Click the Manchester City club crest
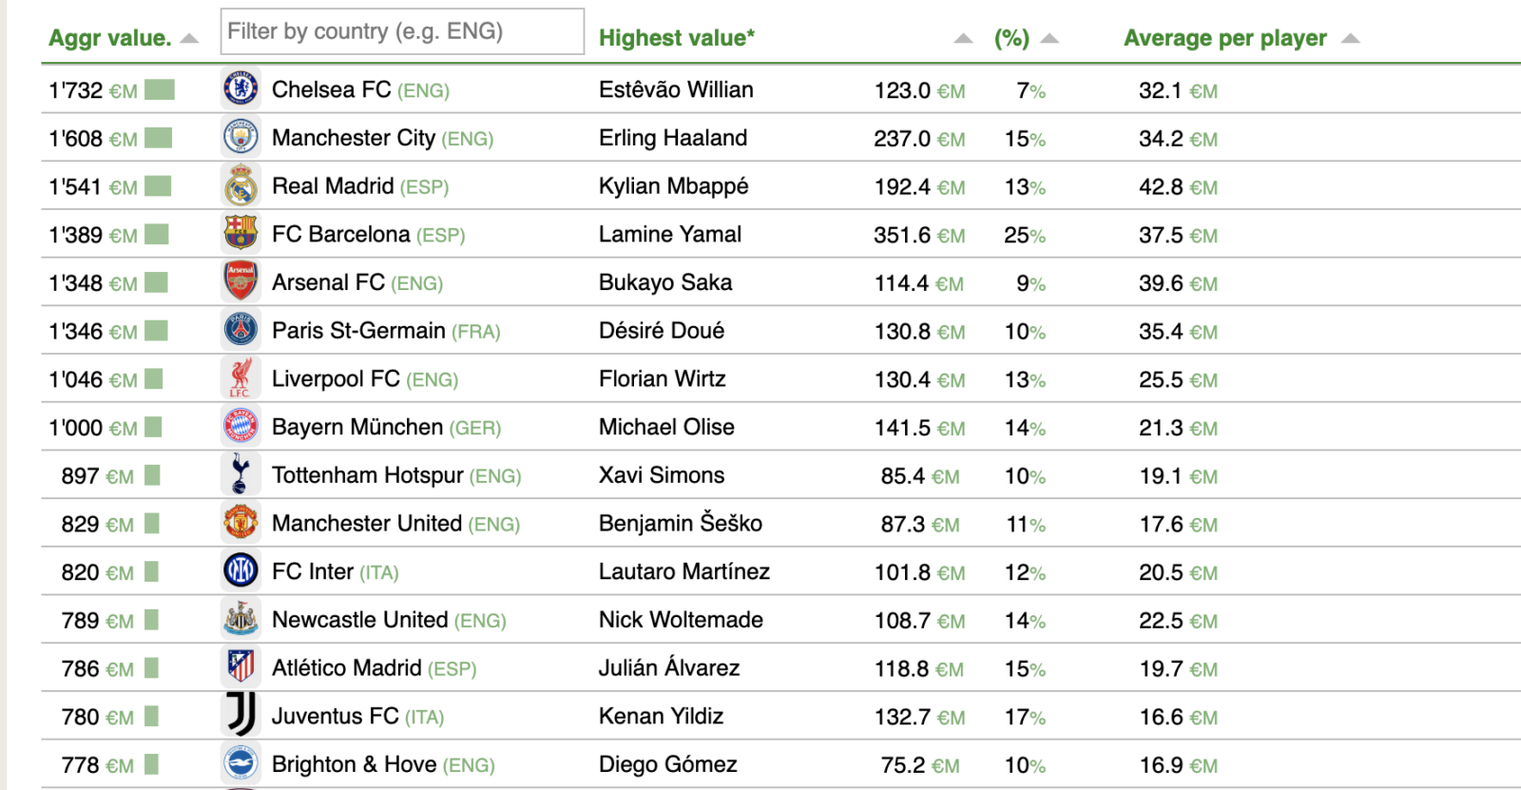Image resolution: width=1521 pixels, height=790 pixels. [x=241, y=138]
